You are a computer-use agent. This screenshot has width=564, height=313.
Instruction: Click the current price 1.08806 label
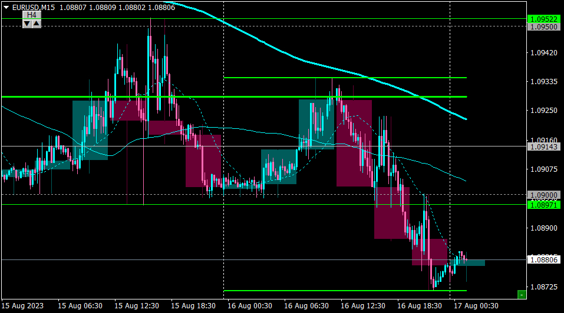tap(544, 260)
